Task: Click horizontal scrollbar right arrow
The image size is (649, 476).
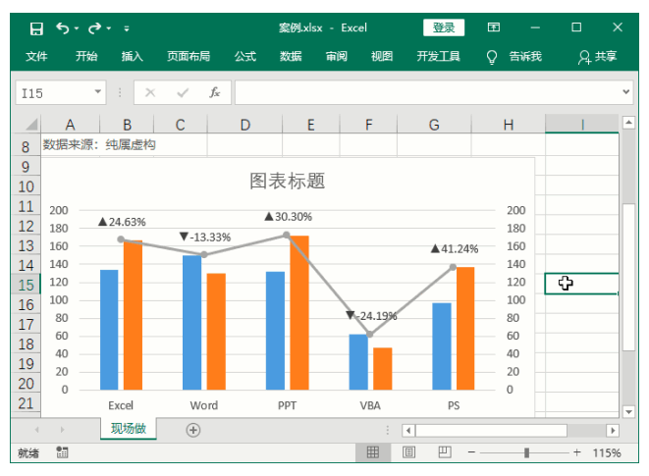Action: [613, 431]
